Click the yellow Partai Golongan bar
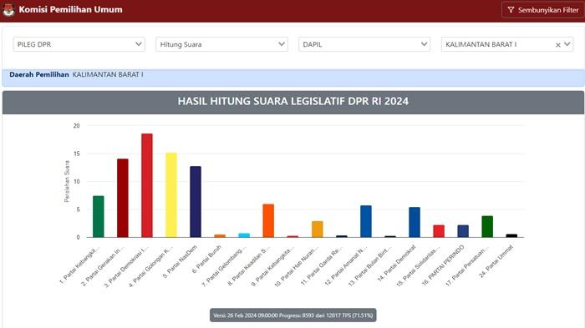The height and width of the screenshot is (328, 585). [171, 195]
